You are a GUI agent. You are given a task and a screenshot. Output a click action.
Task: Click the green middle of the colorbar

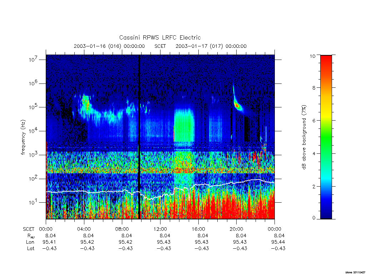pyautogui.click(x=326, y=137)
